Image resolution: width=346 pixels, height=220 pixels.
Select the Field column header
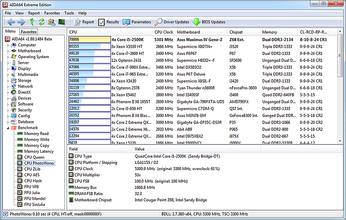coord(100,149)
